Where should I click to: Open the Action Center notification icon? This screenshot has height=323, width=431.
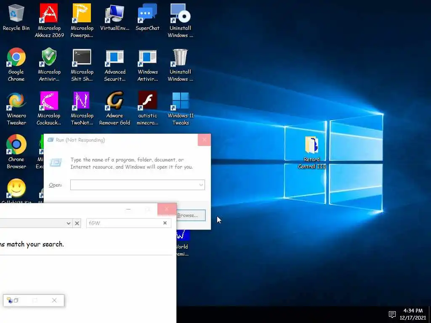tap(392, 314)
